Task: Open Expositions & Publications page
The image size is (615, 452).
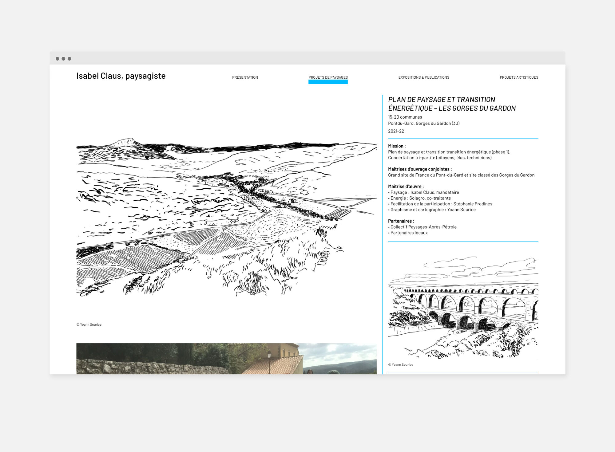Action: [424, 77]
